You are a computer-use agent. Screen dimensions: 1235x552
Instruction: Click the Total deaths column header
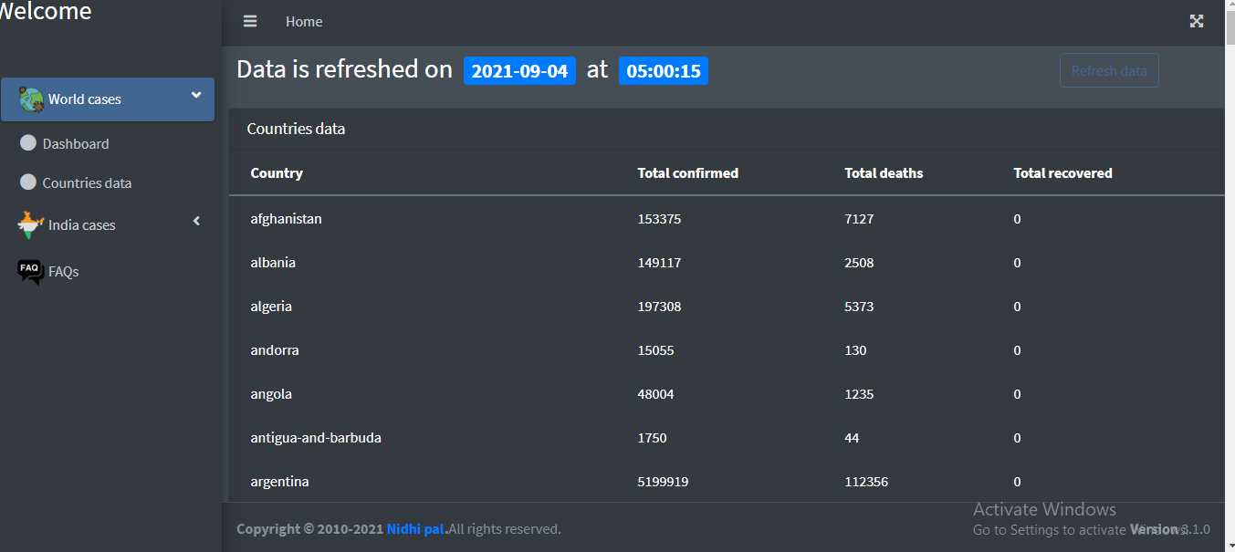(884, 173)
